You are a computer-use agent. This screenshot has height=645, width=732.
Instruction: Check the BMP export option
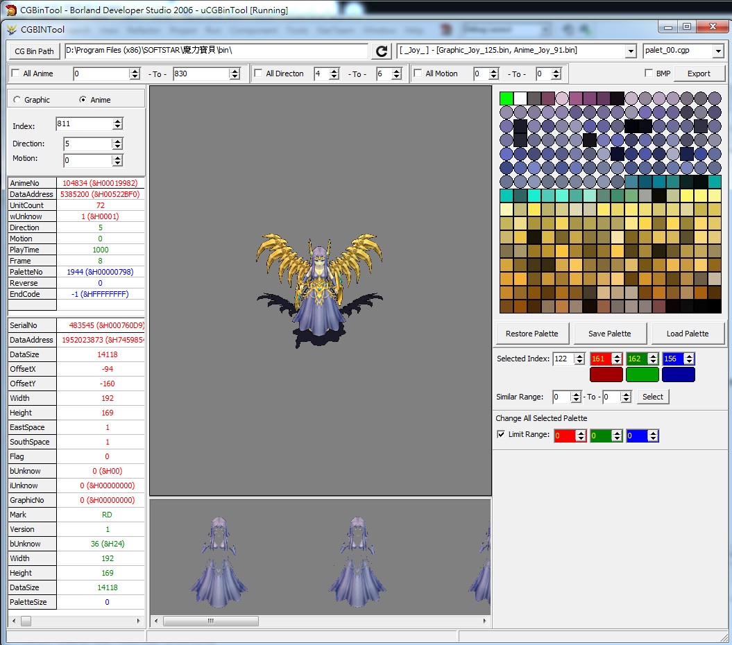(649, 74)
